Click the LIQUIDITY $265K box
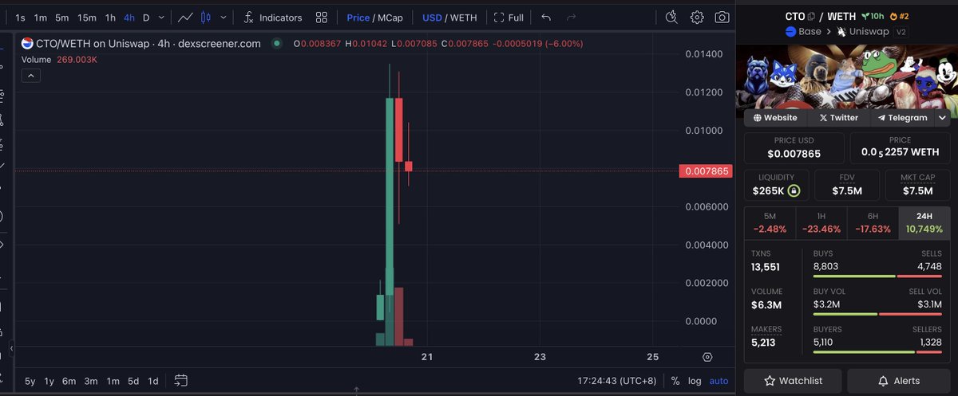Viewport: 958px width, 396px height. point(776,185)
